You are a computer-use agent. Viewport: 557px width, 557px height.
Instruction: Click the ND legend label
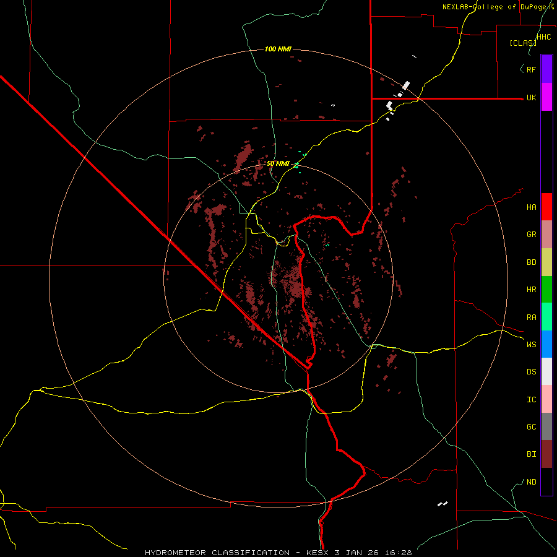tap(531, 482)
